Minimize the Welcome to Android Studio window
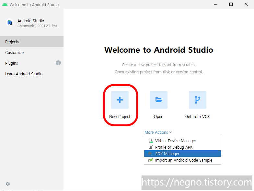This screenshot has width=254, height=191. [216, 5]
